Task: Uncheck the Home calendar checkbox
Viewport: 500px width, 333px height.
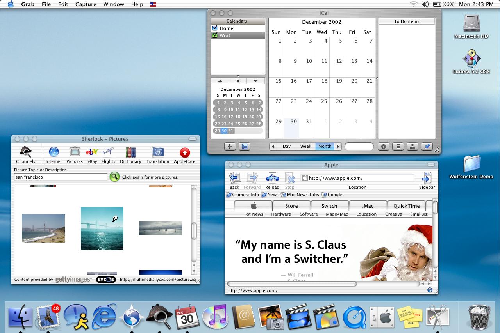Action: 215,28
